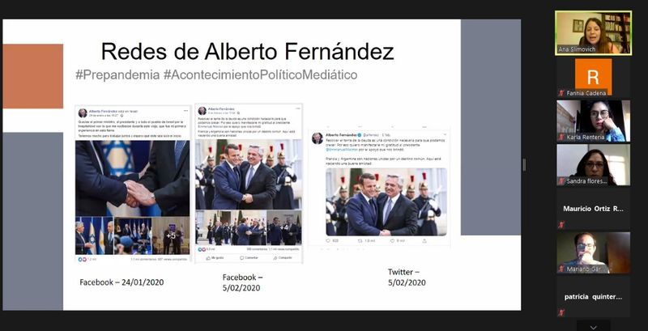Image resolution: width=648 pixels, height=331 pixels.
Task: Open the tweet's top-right dropdown caret
Action: pos(445,135)
